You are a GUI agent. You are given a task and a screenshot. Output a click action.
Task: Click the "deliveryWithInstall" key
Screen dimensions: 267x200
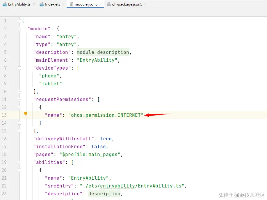coord(64,139)
